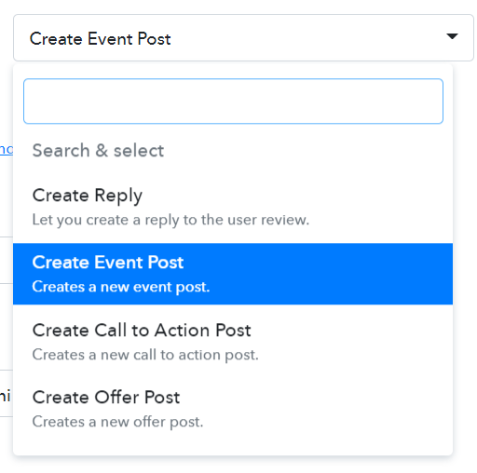
Task: Select the highlighted Create Event Post option
Action: point(233,274)
